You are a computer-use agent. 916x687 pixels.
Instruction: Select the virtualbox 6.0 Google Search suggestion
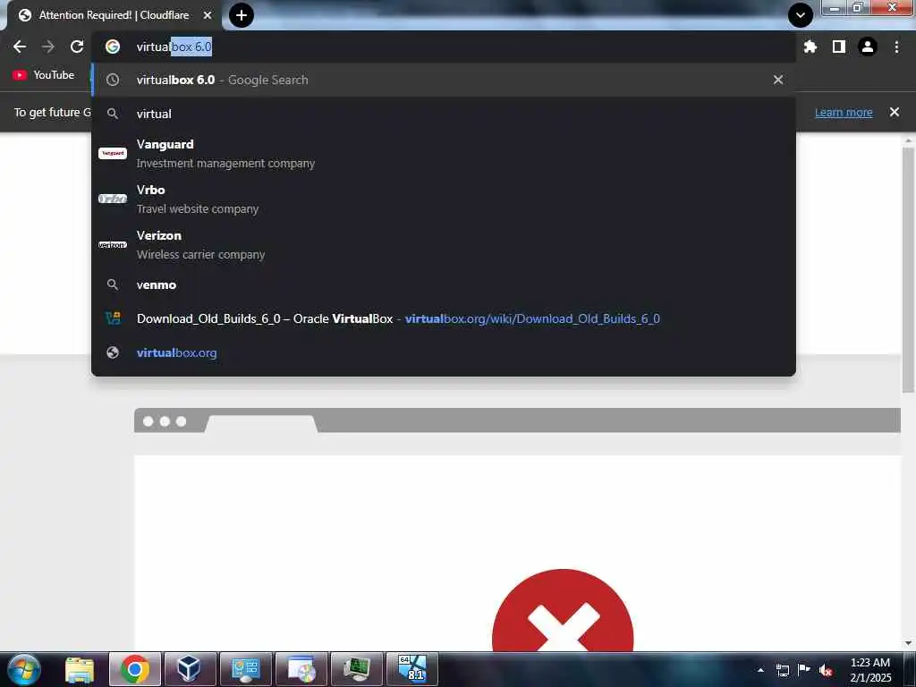click(x=444, y=80)
